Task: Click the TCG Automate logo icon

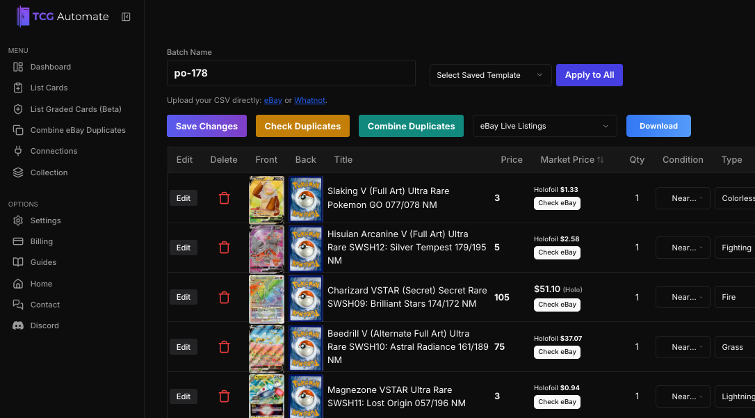Action: pyautogui.click(x=23, y=17)
